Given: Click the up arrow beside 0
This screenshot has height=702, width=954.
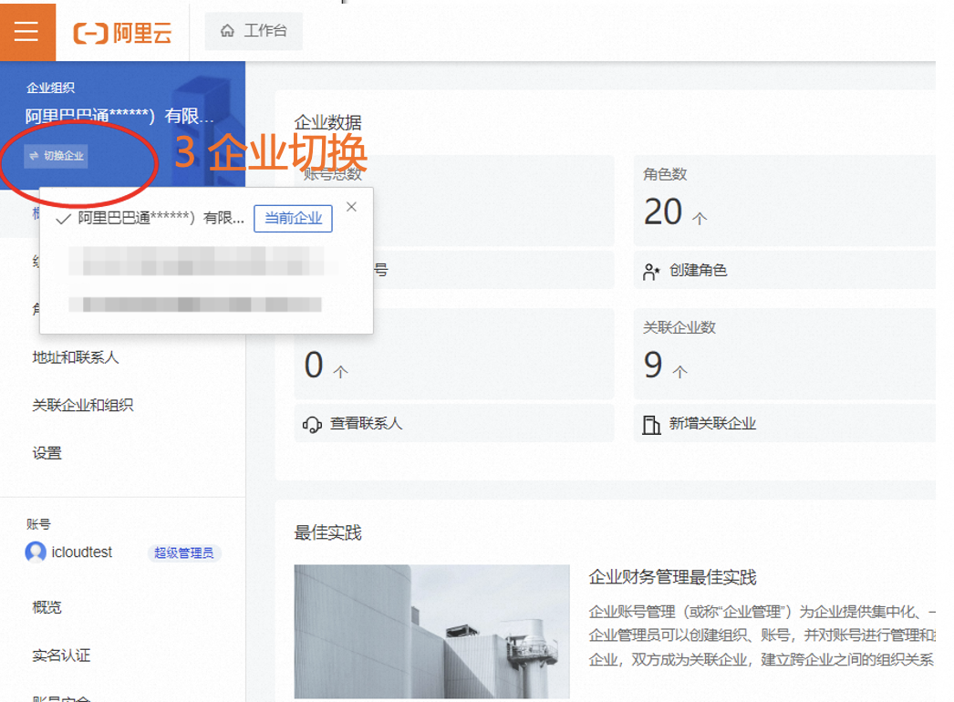Looking at the screenshot, I should point(341,371).
